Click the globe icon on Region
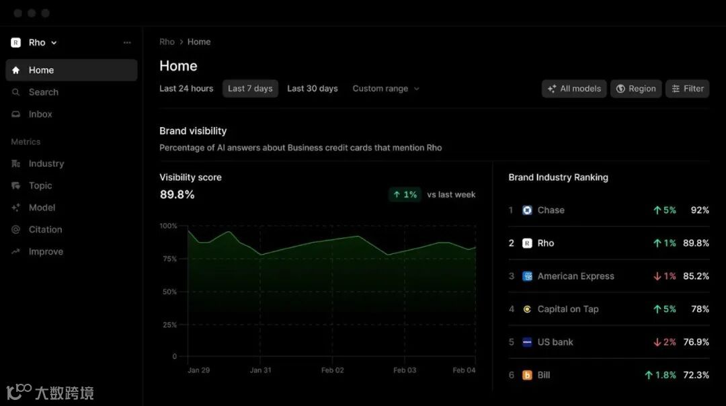The height and width of the screenshot is (406, 726). (x=620, y=89)
